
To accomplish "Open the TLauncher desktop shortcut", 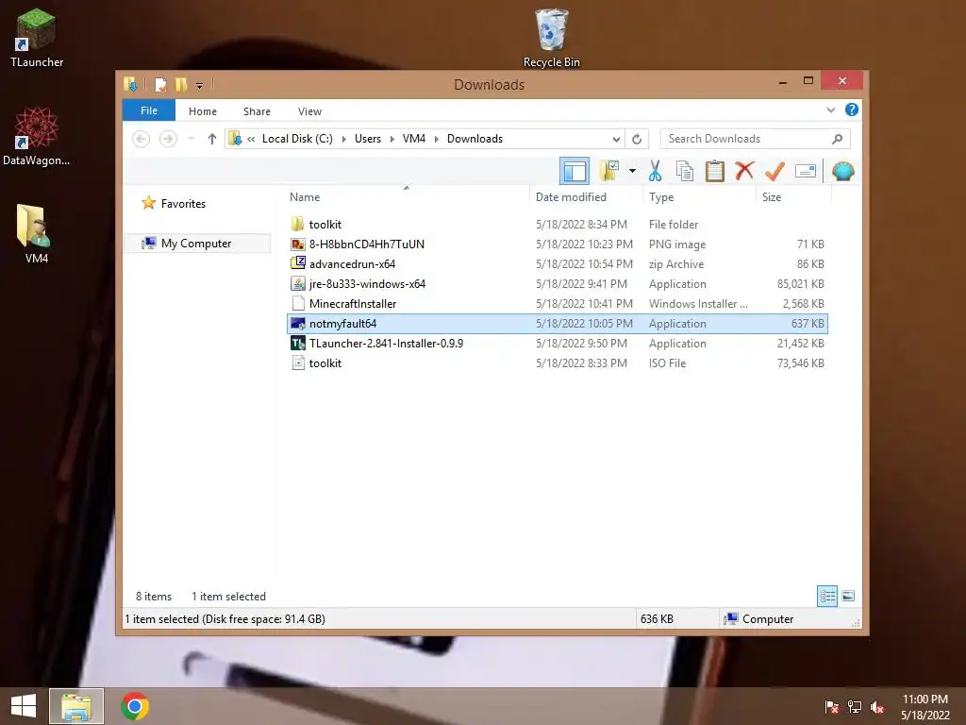I will [37, 38].
